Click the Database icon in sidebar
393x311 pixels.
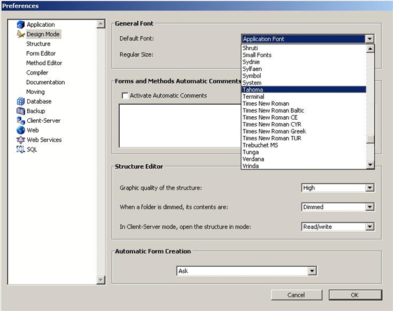click(x=21, y=102)
